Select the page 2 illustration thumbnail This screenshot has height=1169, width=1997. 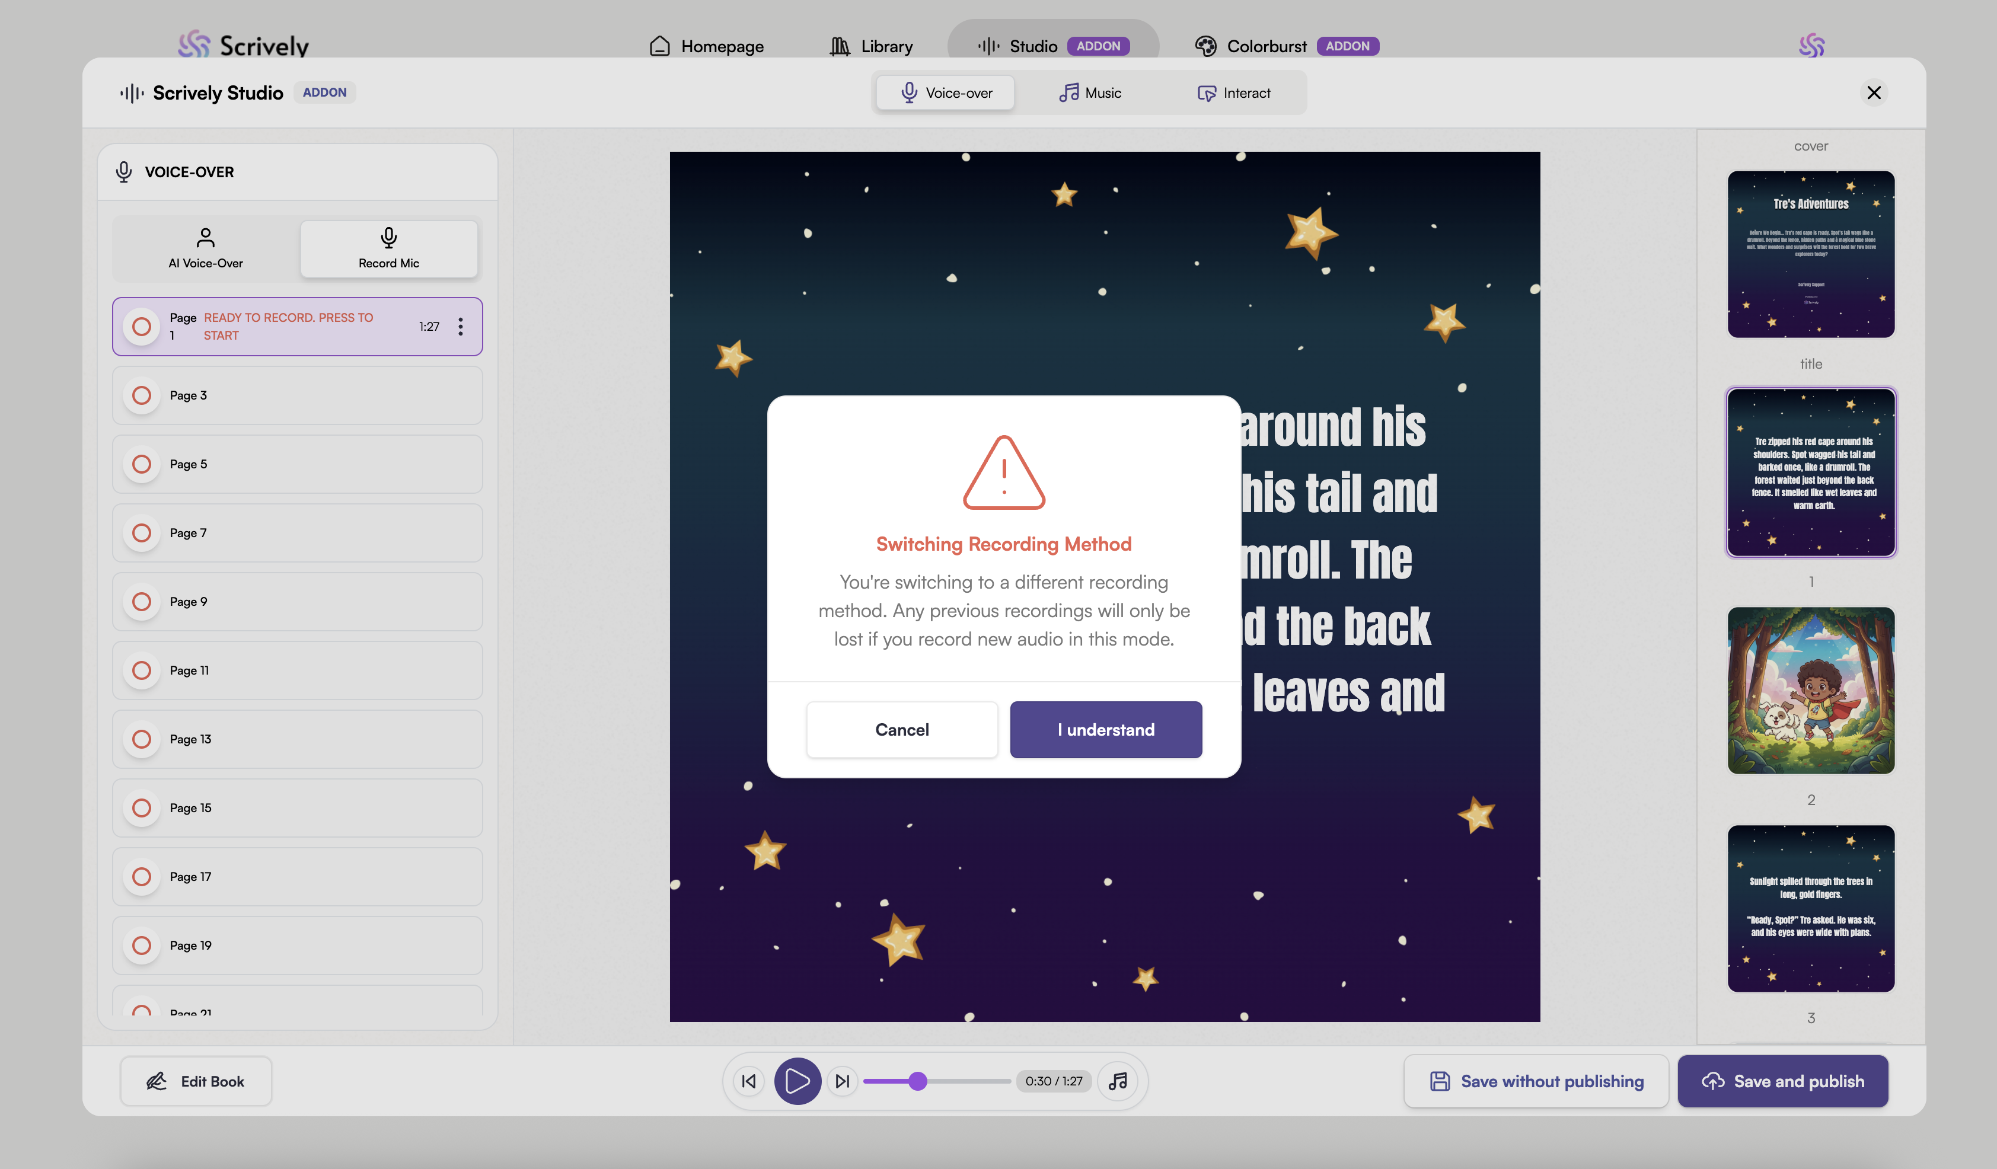pyautogui.click(x=1811, y=690)
